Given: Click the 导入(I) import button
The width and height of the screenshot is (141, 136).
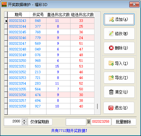Looking at the screenshot, I should pos(119,63).
